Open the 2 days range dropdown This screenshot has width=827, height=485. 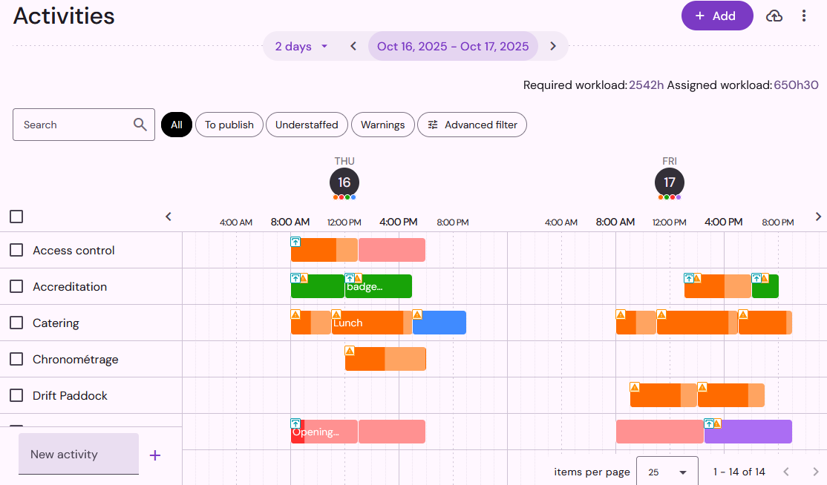tap(301, 46)
